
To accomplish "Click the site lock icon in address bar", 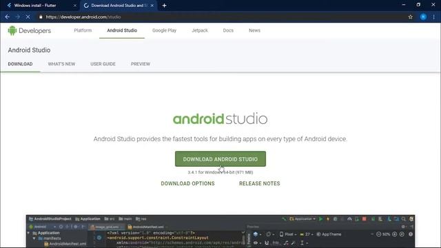I will coord(41,17).
